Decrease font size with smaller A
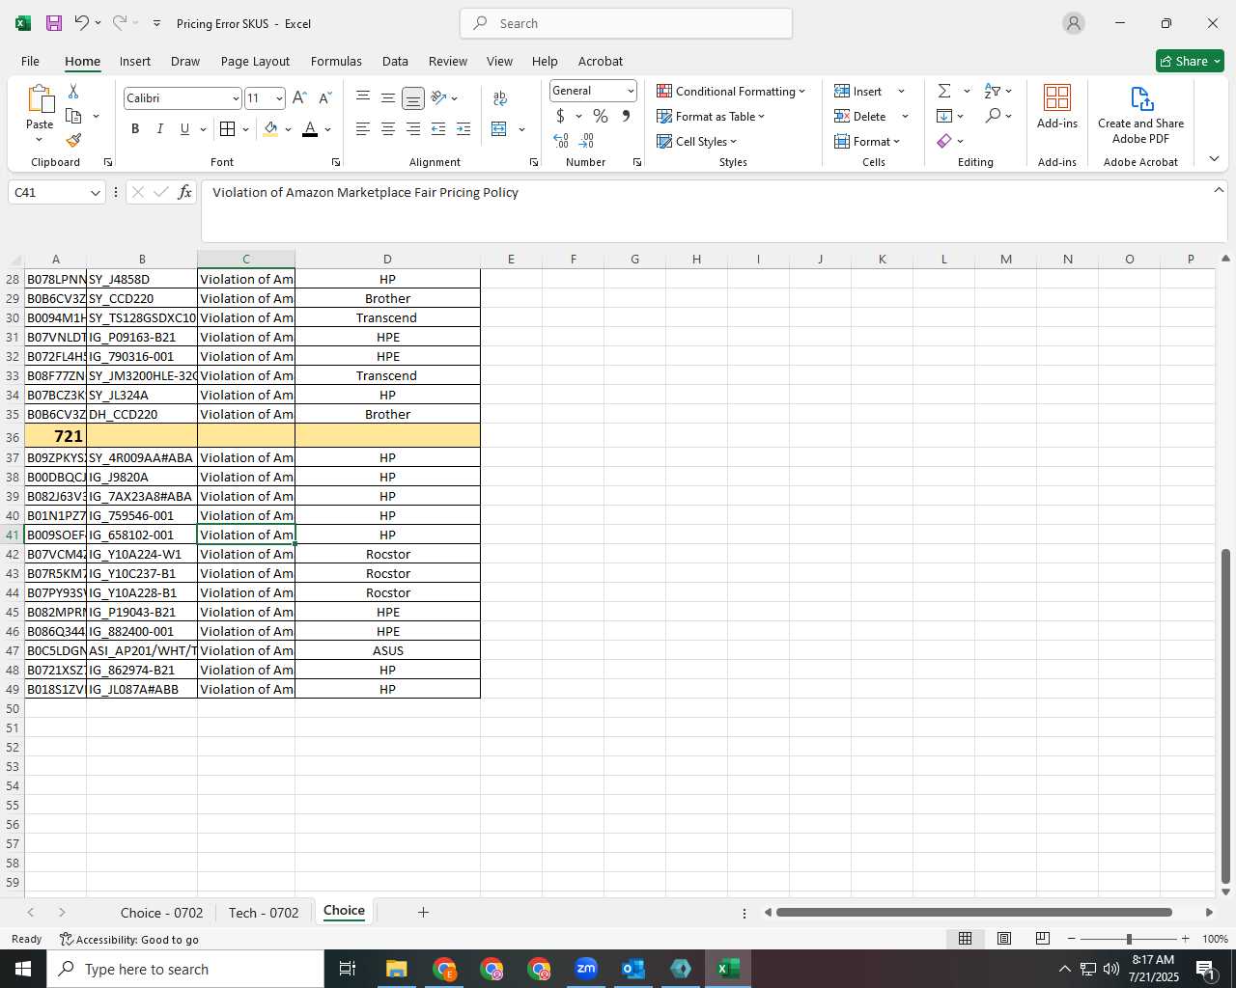 324,98
